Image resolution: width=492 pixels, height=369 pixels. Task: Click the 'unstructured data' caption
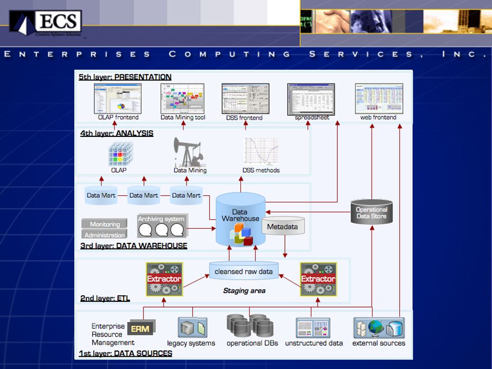[x=314, y=343]
